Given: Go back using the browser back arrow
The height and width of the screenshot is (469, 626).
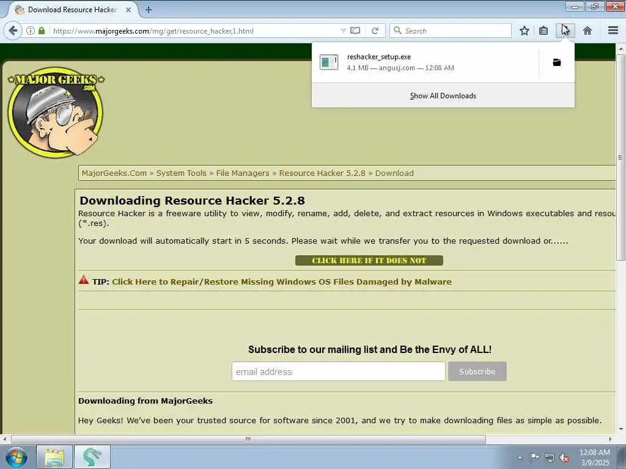Looking at the screenshot, I should pos(13,31).
